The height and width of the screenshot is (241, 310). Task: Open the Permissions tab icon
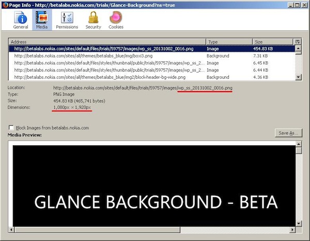tap(67, 20)
